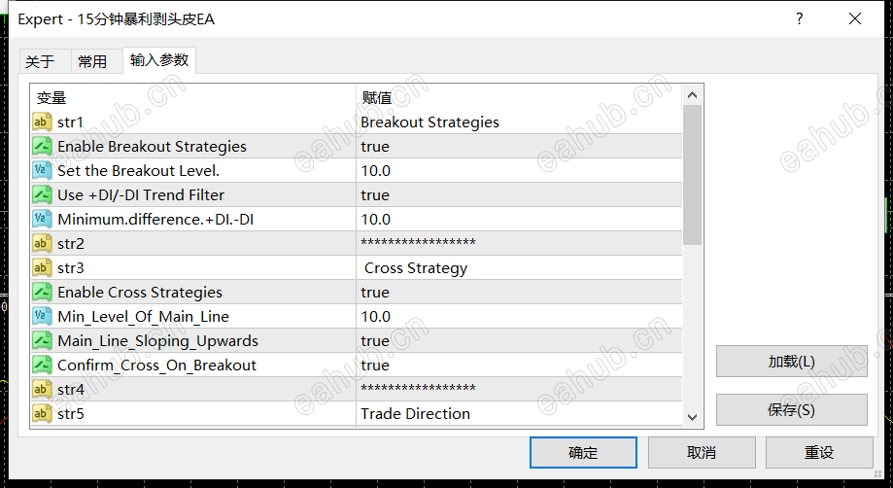
Task: Click the numeric icon for Min_Level_Of_Main_Line
Action: [42, 316]
